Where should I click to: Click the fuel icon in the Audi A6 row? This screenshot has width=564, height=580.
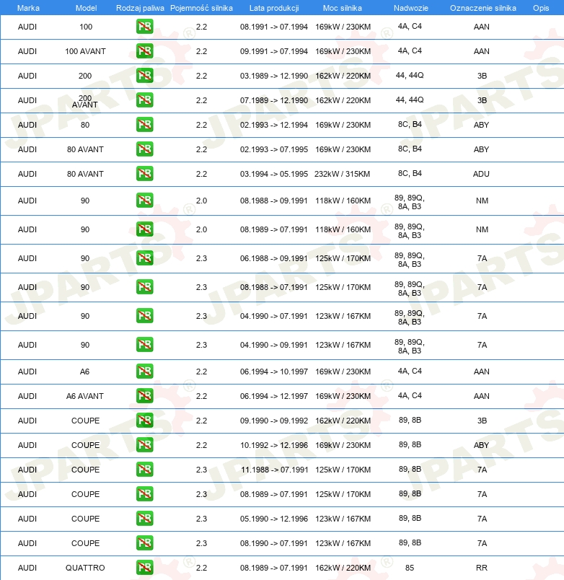click(x=144, y=372)
